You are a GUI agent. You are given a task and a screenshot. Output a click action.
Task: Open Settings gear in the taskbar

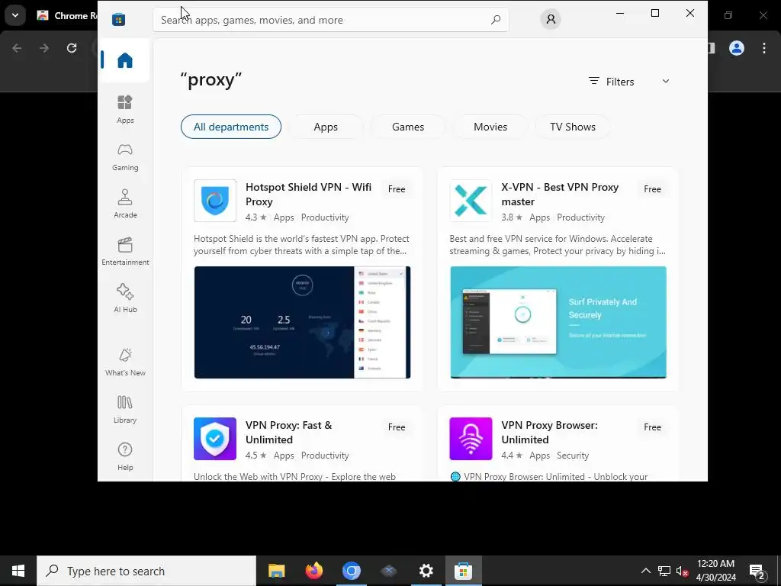coord(426,571)
